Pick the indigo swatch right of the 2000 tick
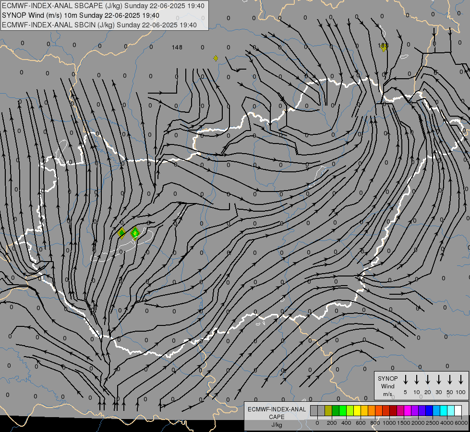The image size is (470, 432). pyautogui.click(x=422, y=410)
